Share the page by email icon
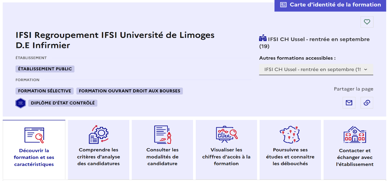The width and height of the screenshot is (388, 181). [349, 103]
